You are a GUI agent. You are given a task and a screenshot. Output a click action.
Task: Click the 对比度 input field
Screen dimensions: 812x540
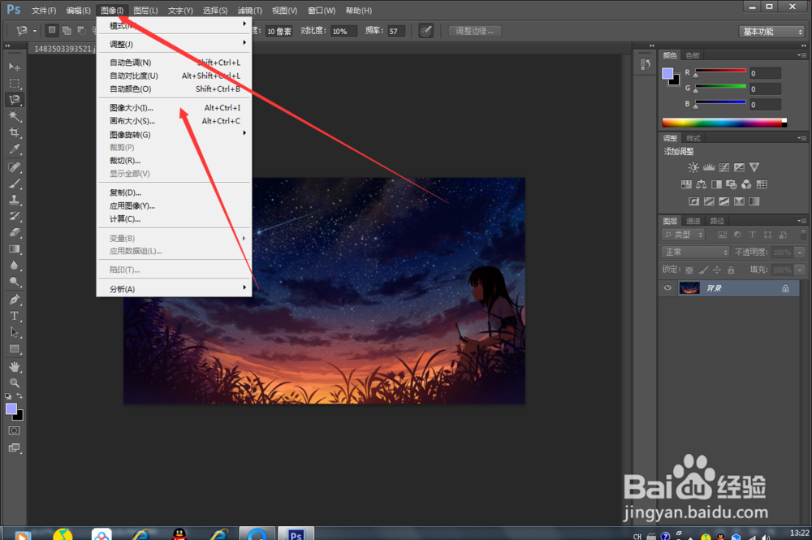click(343, 31)
